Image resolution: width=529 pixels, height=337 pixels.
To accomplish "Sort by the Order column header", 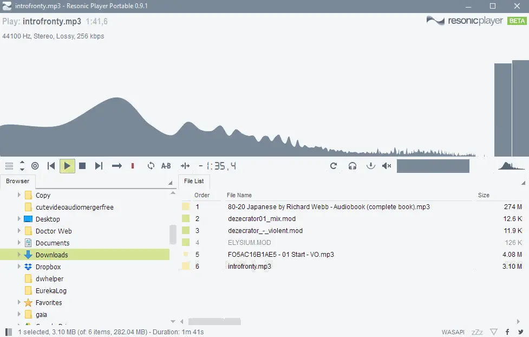I will 202,195.
